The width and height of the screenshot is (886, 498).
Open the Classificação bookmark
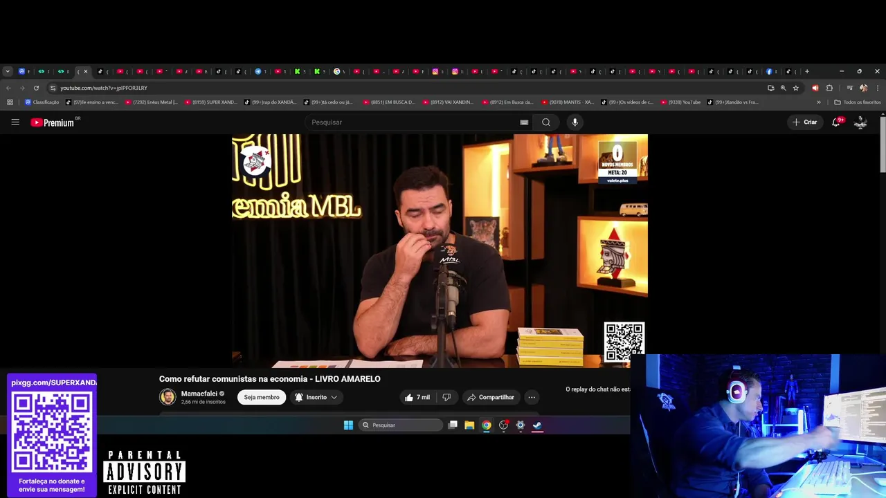(42, 102)
